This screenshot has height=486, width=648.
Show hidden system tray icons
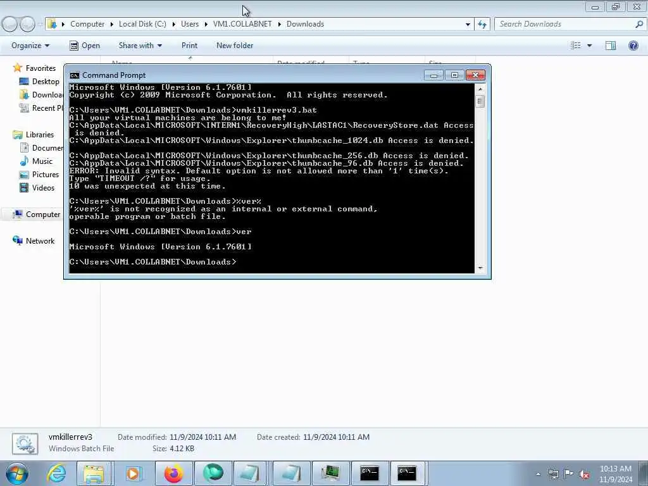click(x=538, y=475)
